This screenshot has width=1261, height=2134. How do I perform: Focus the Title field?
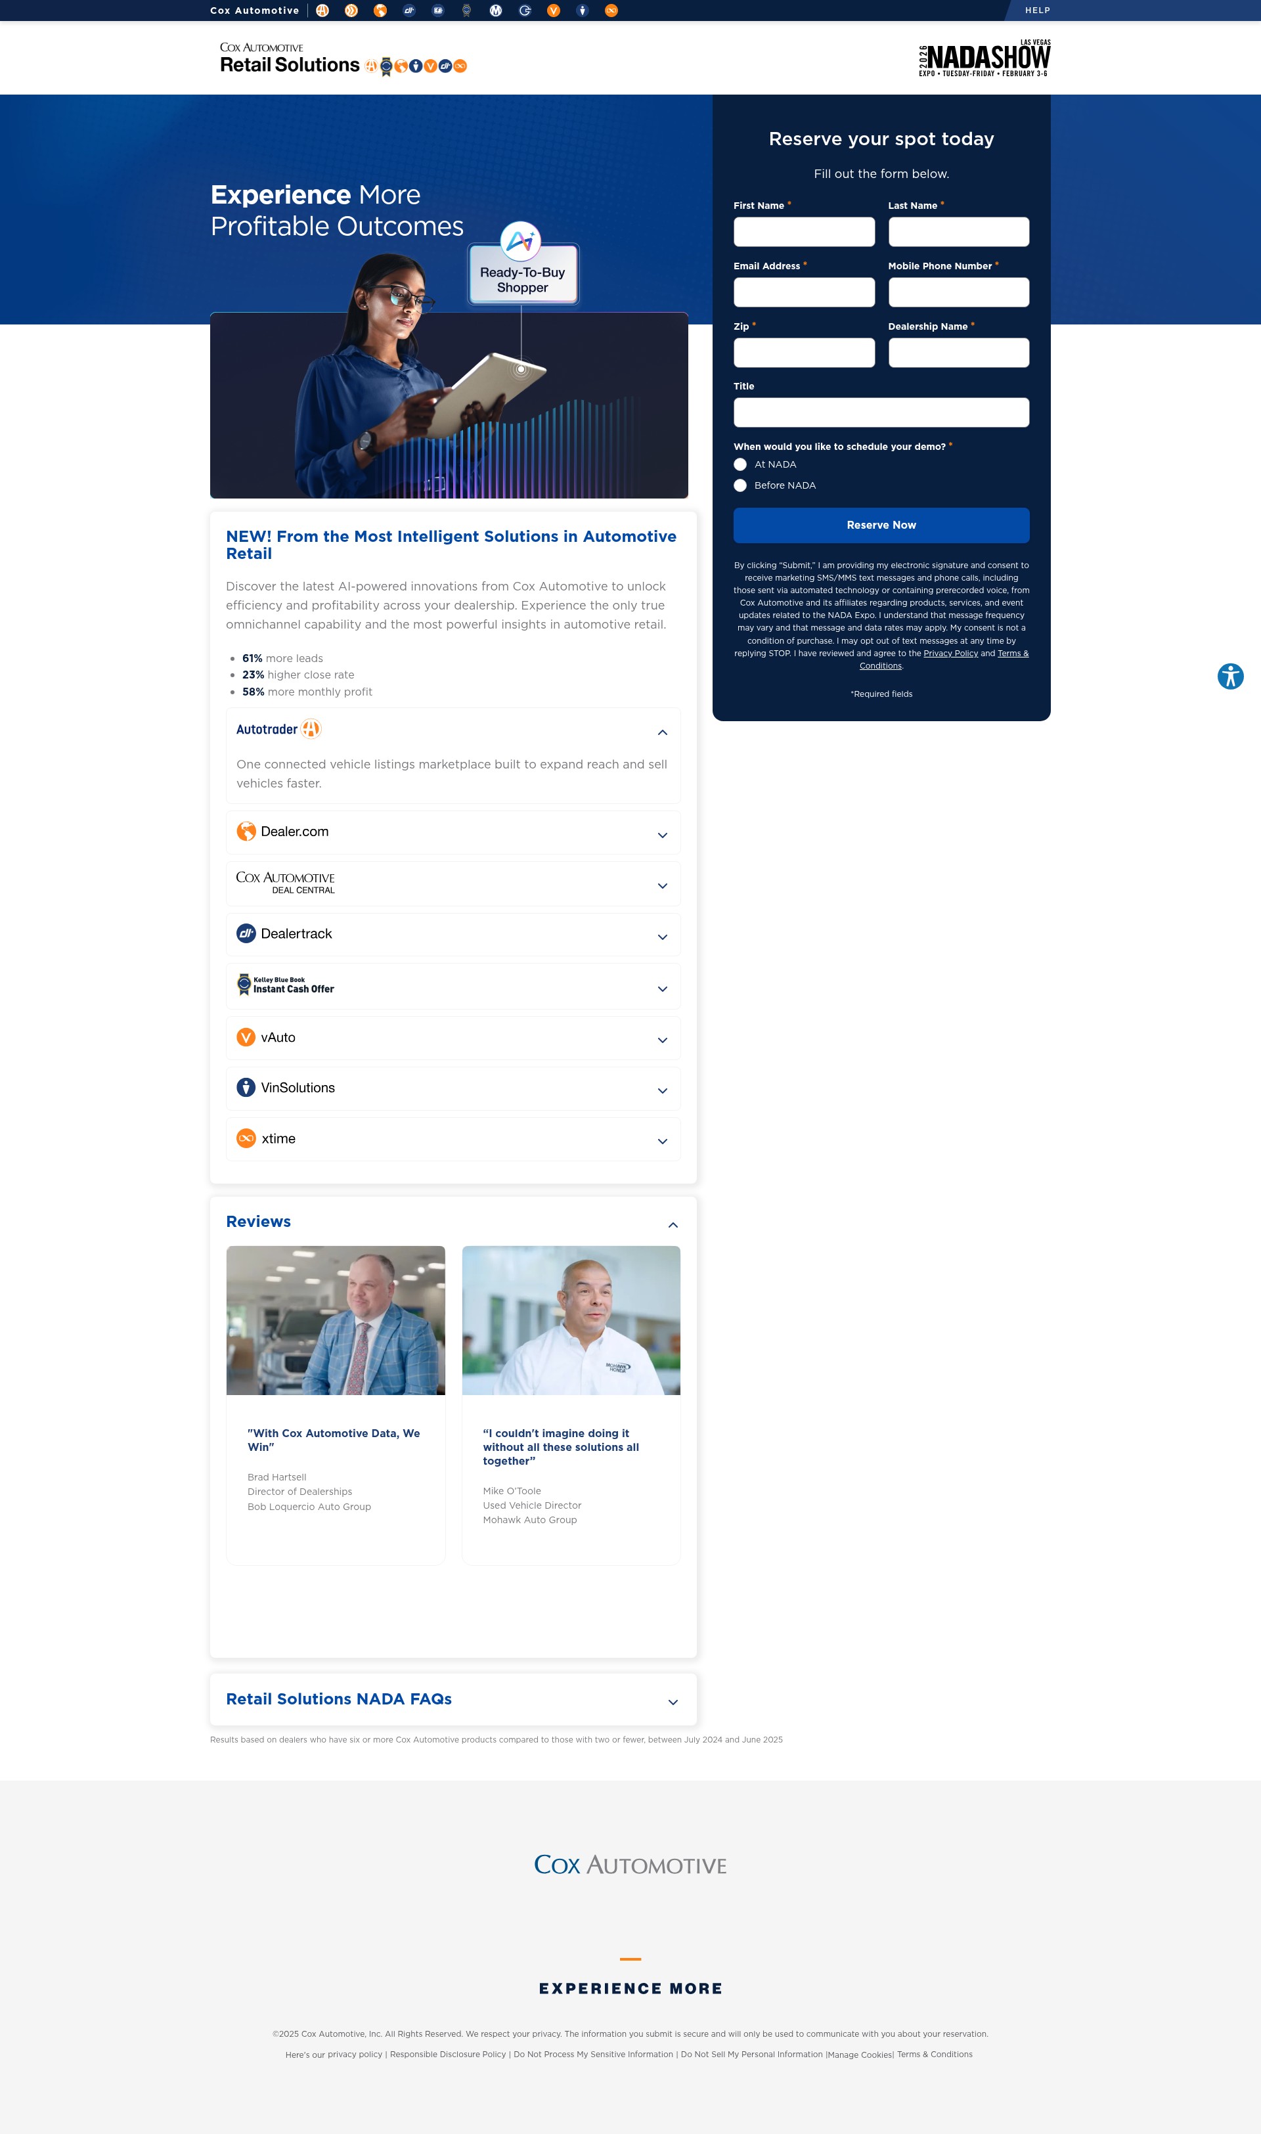click(881, 413)
